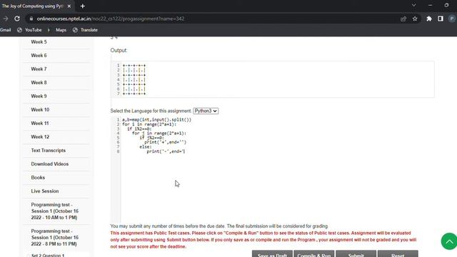Open the Maps bookmark

click(61, 30)
